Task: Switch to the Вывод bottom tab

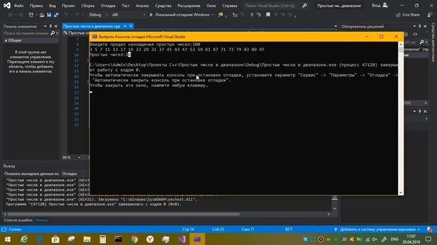Action: (42, 220)
